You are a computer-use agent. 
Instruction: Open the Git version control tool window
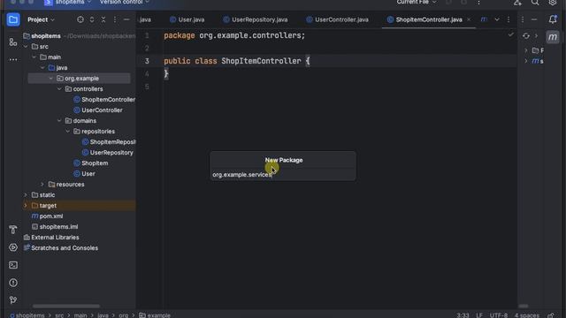click(x=13, y=300)
